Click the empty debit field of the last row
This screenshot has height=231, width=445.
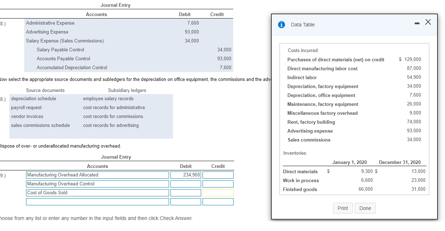(x=185, y=201)
